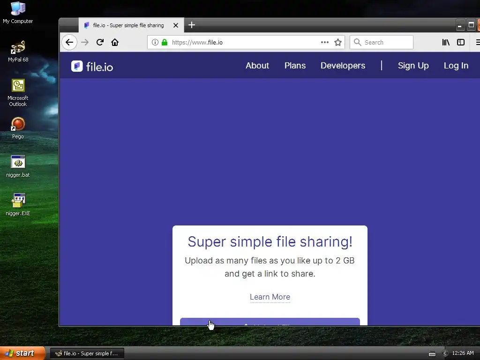Click the browser Search box
Image resolution: width=480 pixels, height=360 pixels.
tap(382, 42)
